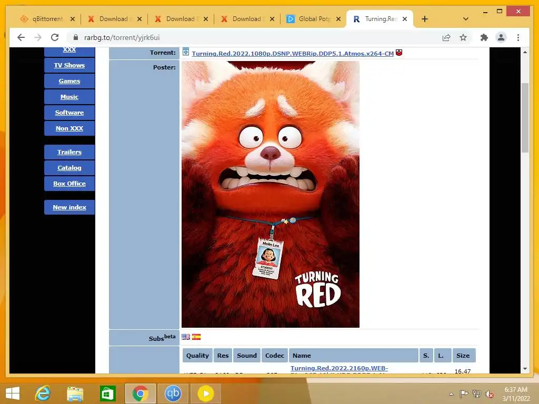Open the Games category
This screenshot has width=539, height=404.
pyautogui.click(x=69, y=81)
